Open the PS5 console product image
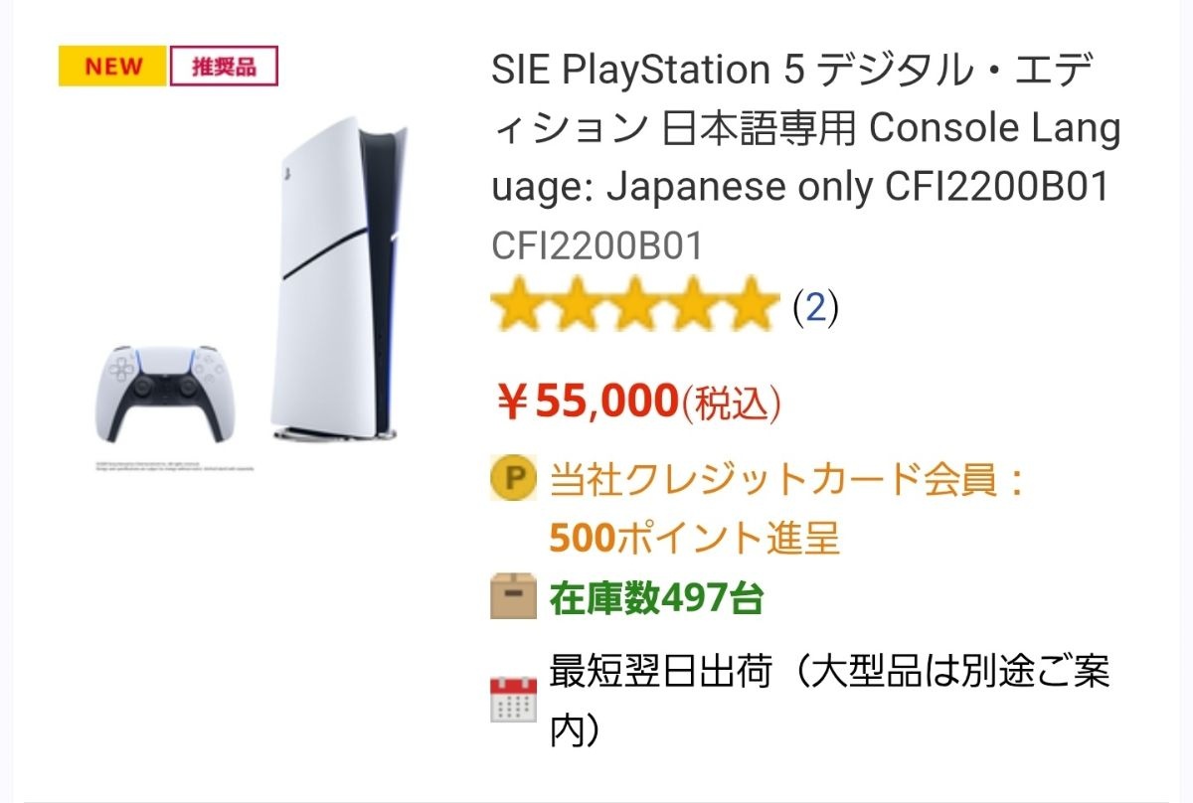Viewport: 1193px width, 803px height. [338, 278]
